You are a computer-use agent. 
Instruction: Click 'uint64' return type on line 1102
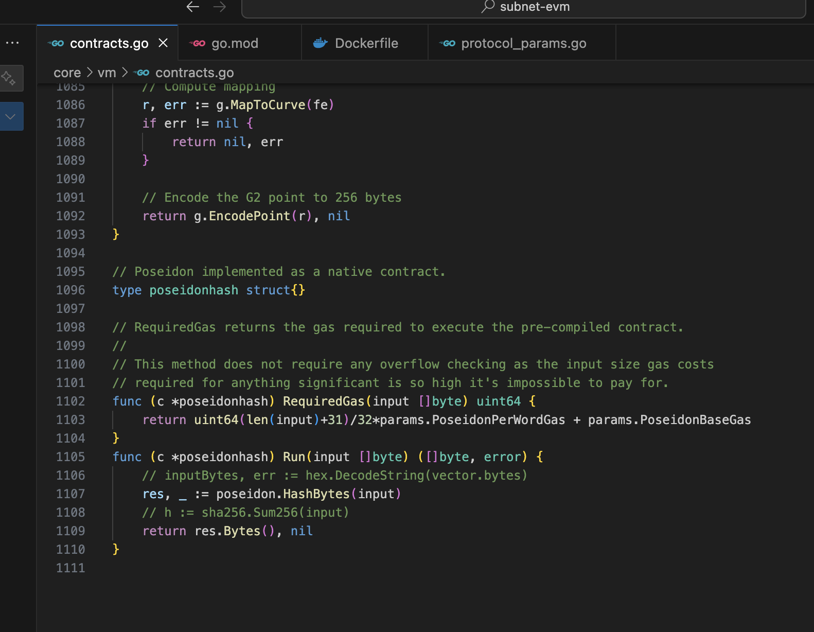click(499, 401)
